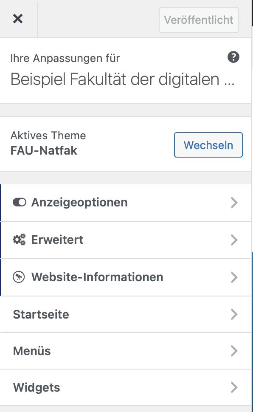Image resolution: width=253 pixels, height=412 pixels.
Task: Click the chevron next to Widgets
Action: 234,387
